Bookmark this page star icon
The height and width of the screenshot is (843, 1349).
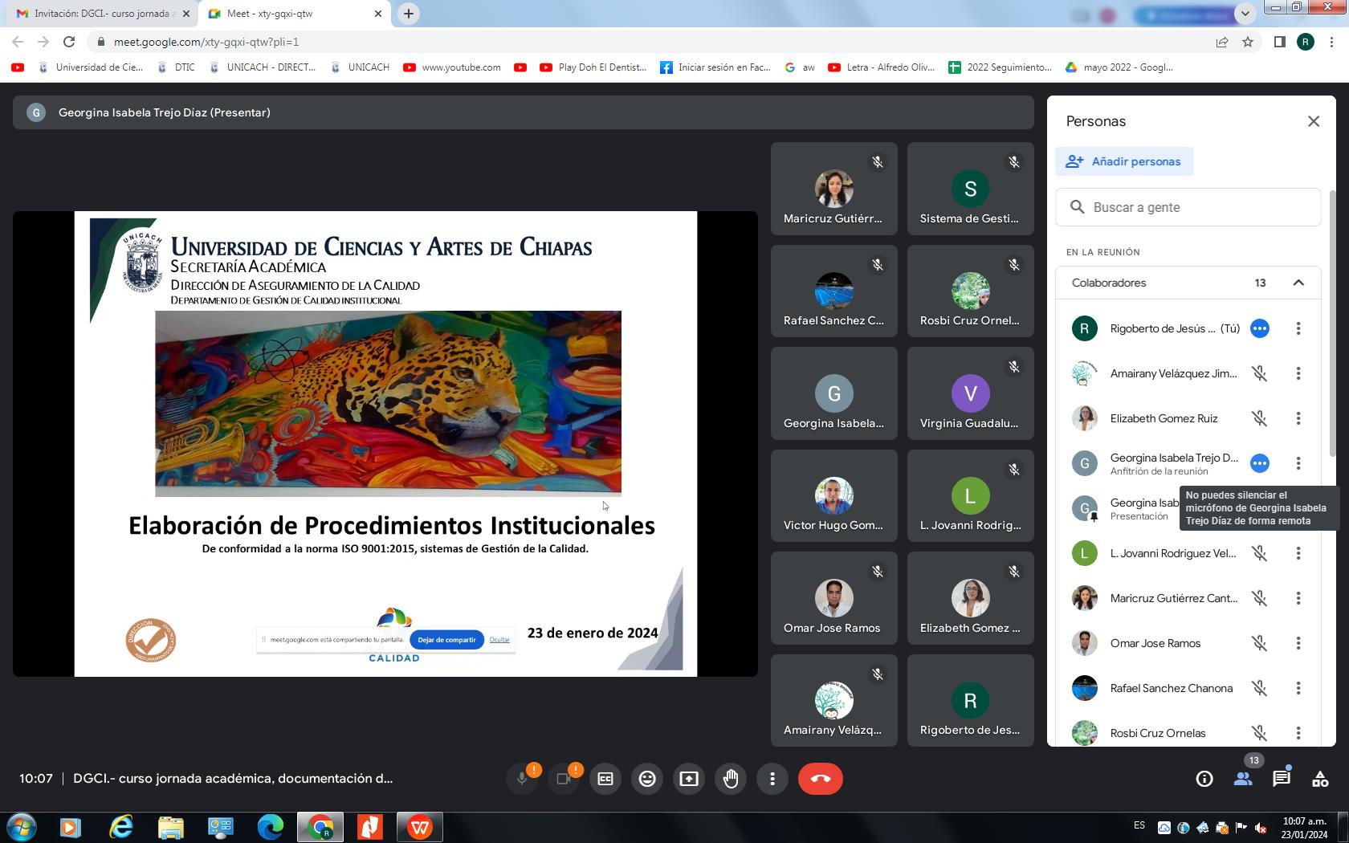click(1248, 42)
